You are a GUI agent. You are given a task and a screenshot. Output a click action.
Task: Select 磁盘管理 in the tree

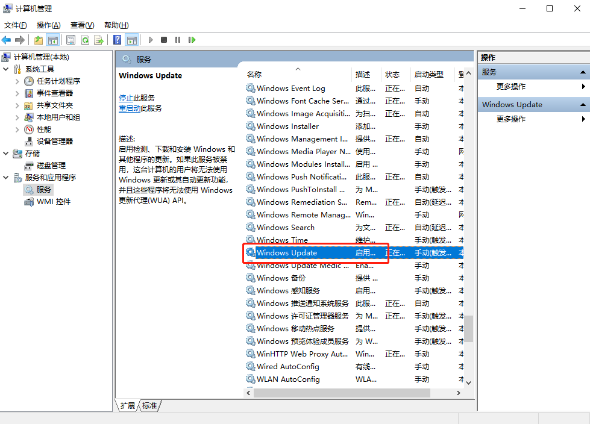click(x=51, y=166)
